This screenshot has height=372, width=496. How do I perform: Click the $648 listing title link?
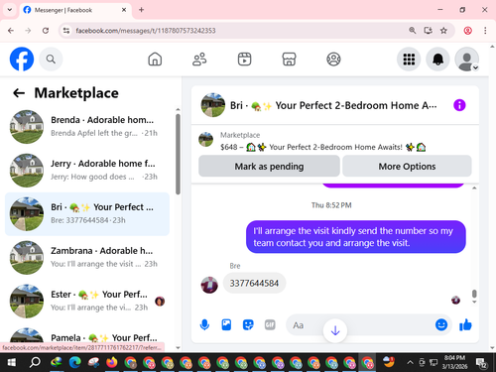pyautogui.click(x=323, y=147)
